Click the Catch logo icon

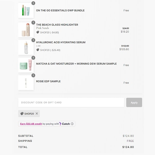click(60, 124)
